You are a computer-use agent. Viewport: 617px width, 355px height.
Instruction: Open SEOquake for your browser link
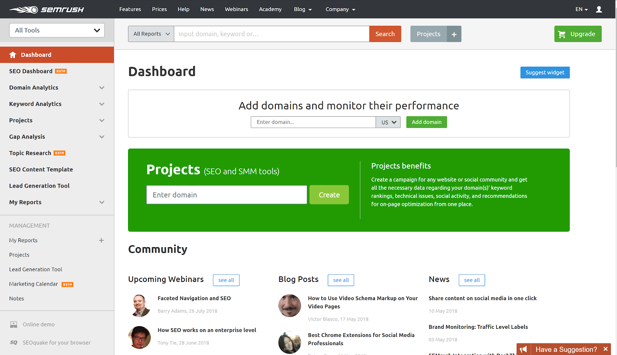point(57,343)
